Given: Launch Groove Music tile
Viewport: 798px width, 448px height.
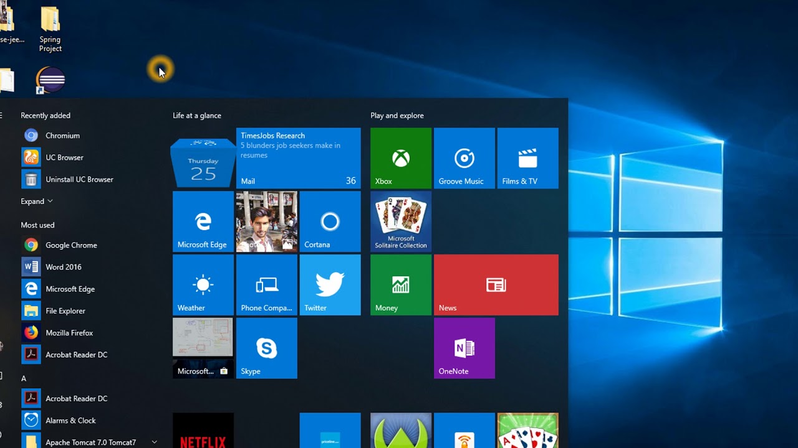Looking at the screenshot, I should [x=464, y=158].
